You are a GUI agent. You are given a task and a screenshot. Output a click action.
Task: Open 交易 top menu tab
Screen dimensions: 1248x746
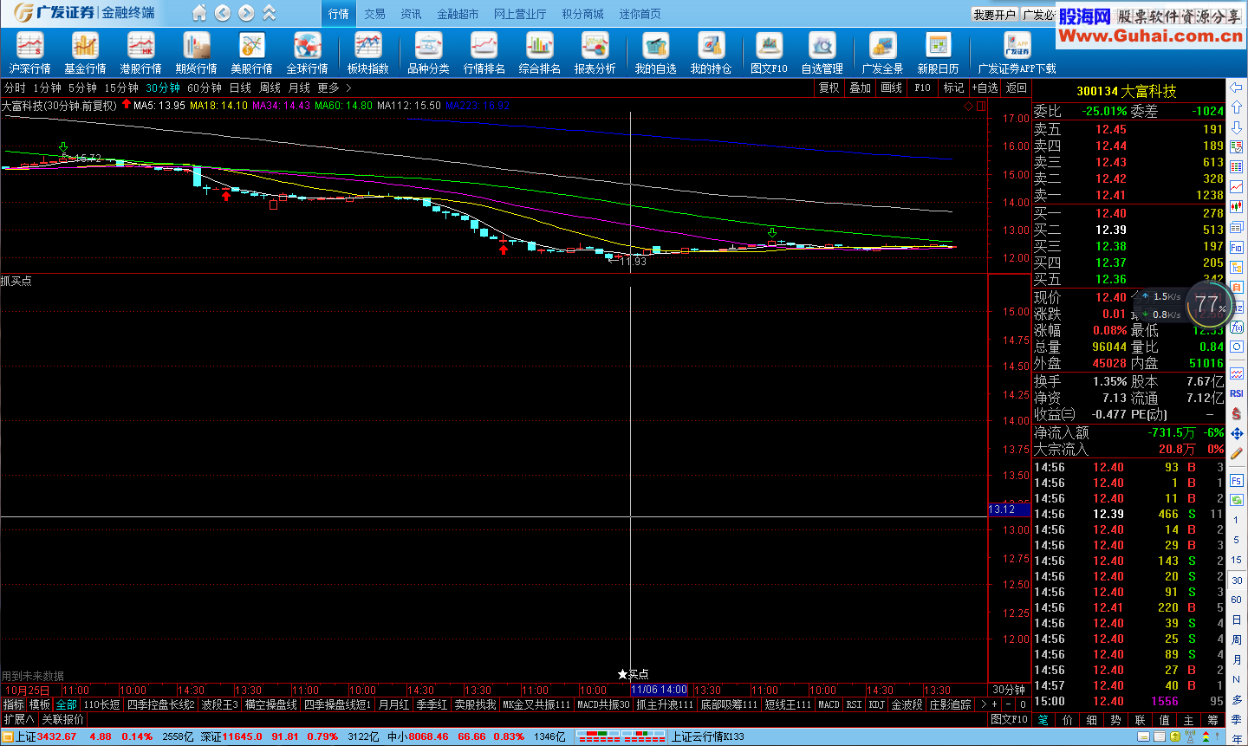tap(374, 14)
